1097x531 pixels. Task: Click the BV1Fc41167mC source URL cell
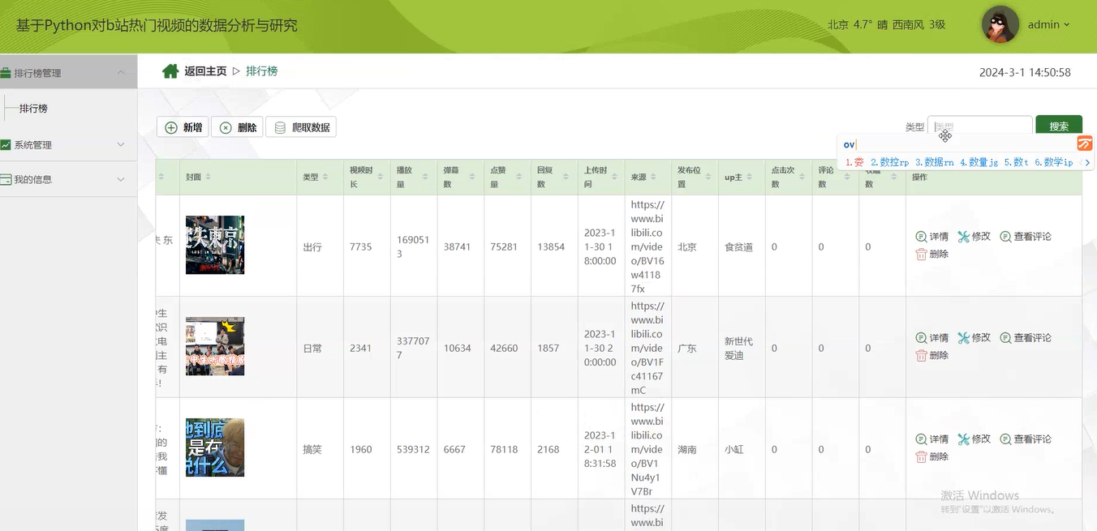647,348
